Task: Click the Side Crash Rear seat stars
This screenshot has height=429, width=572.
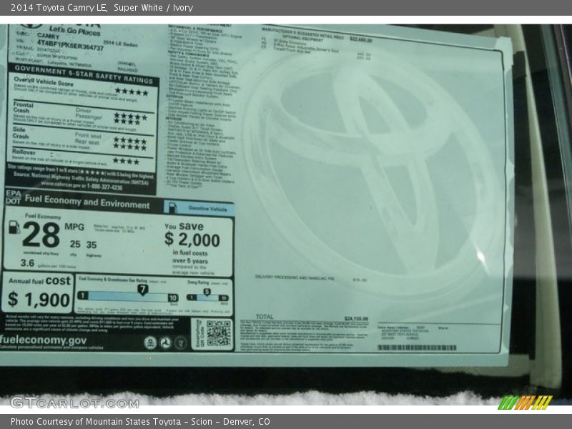Action: [x=130, y=147]
